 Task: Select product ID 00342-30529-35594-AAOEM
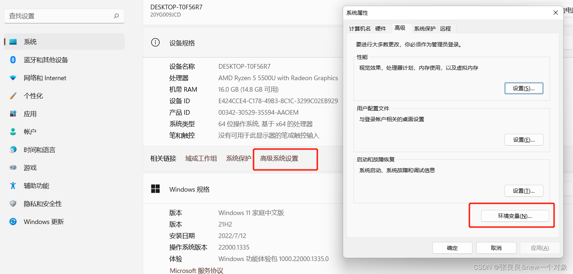(258, 113)
